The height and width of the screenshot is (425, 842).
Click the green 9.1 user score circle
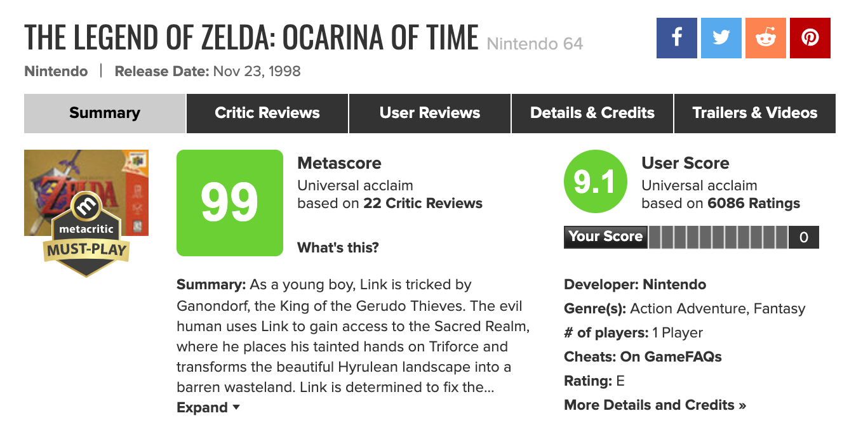[596, 183]
